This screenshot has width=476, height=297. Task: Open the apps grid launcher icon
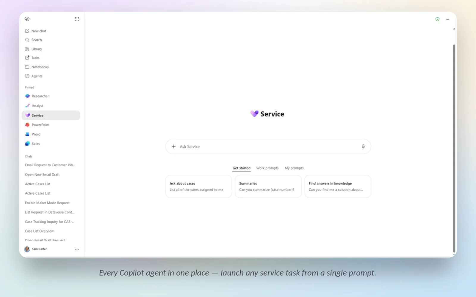[77, 19]
